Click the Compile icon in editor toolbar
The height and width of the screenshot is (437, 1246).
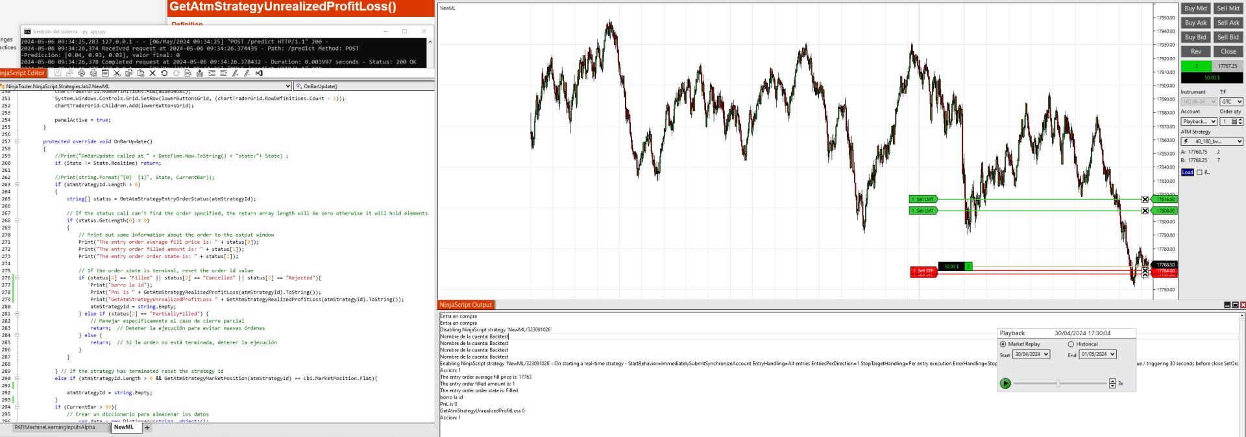point(200,73)
